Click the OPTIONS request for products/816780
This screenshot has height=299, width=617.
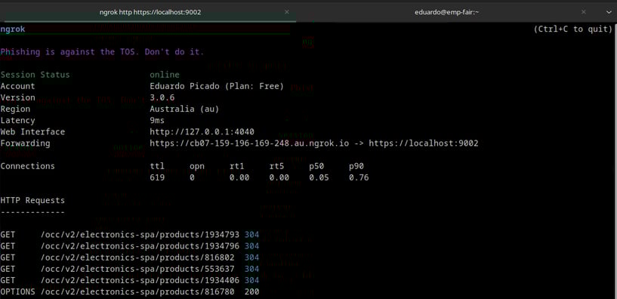[x=129, y=292]
